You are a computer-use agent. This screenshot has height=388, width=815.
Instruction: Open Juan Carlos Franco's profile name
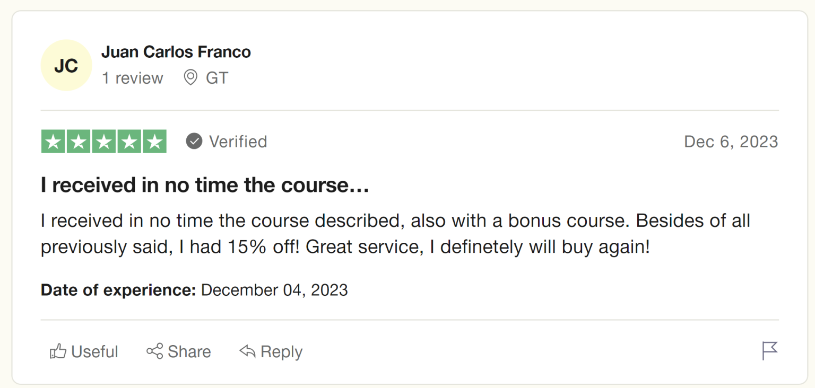[x=176, y=51]
